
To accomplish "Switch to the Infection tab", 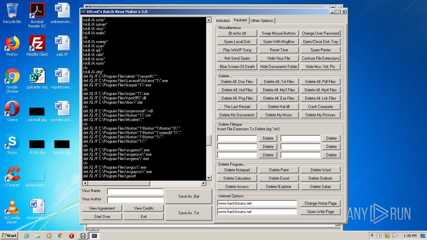I will [223, 21].
